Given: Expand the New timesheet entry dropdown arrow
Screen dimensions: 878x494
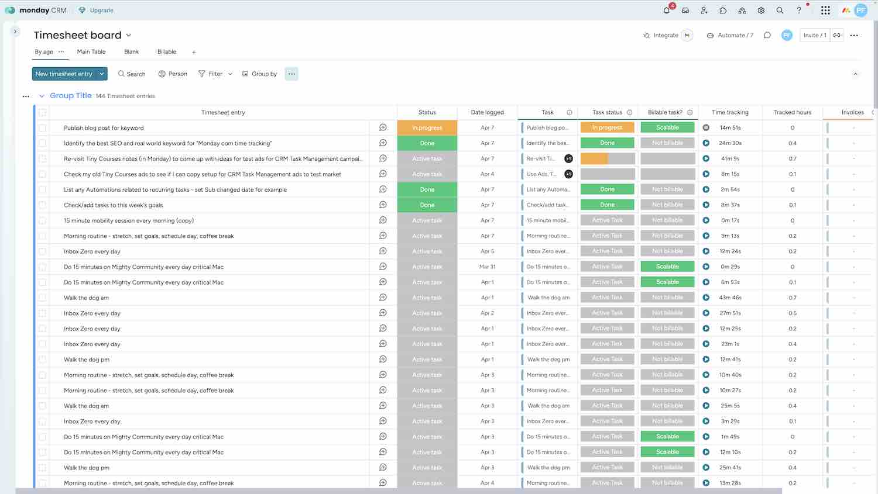Looking at the screenshot, I should pyautogui.click(x=102, y=74).
